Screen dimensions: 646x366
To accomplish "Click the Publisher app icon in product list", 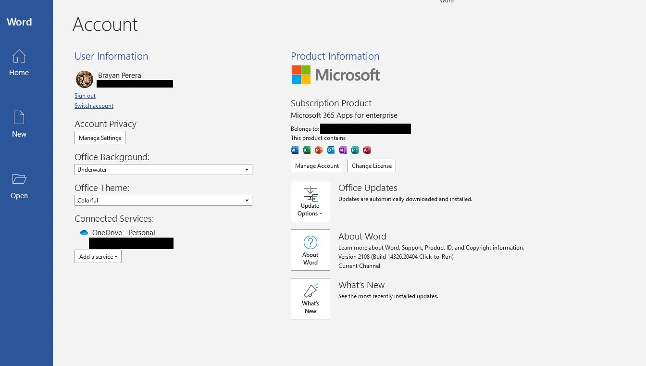I will click(x=355, y=150).
